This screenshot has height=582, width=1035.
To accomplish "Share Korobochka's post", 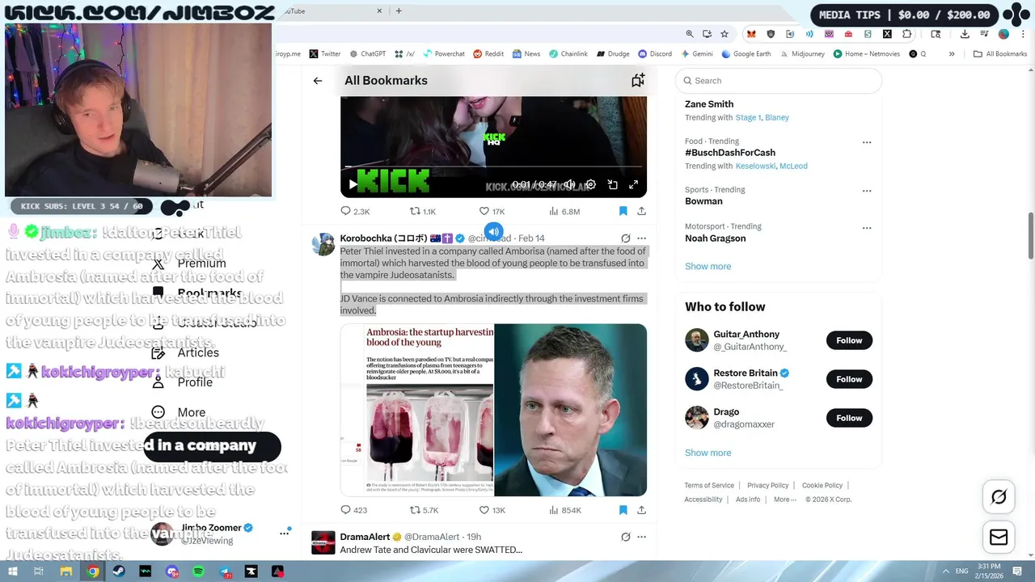I will coord(641,510).
